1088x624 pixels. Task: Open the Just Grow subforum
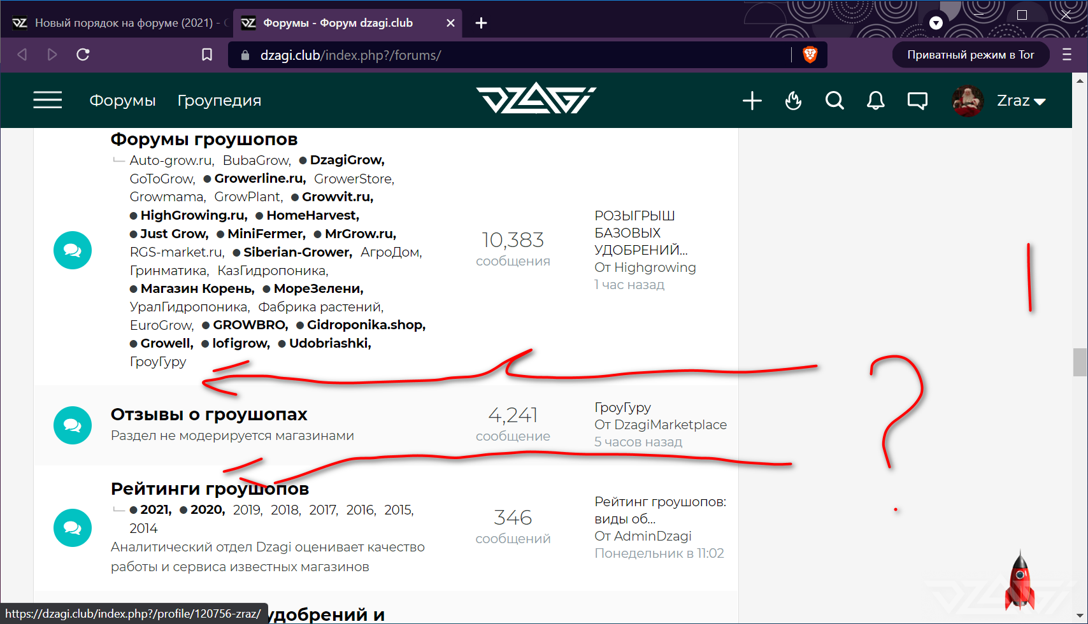click(174, 234)
